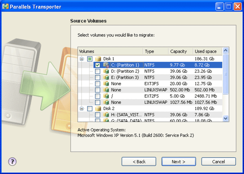Click the H: (SATA_VIST... volume icon
This screenshot has height=174, width=244.
point(106,115)
